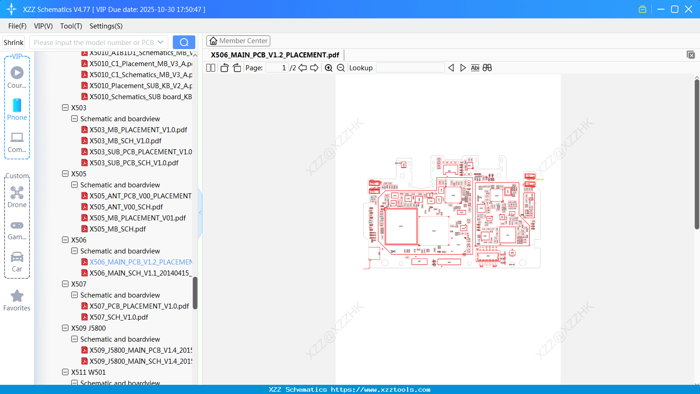This screenshot has height=394, width=700.
Task: Open the binoculars advanced search tool
Action: point(487,68)
